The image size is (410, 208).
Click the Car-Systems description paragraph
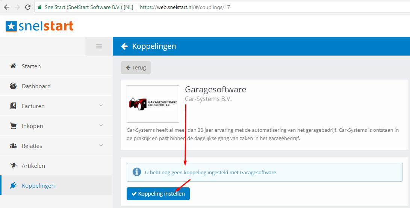tap(263, 134)
